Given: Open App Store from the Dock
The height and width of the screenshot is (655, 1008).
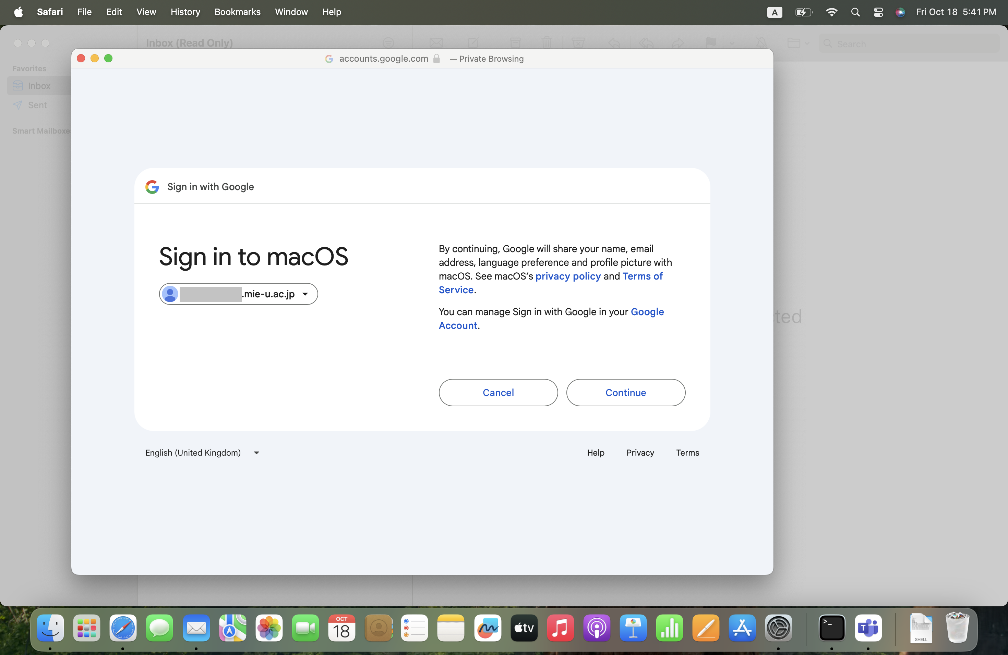Looking at the screenshot, I should (742, 628).
